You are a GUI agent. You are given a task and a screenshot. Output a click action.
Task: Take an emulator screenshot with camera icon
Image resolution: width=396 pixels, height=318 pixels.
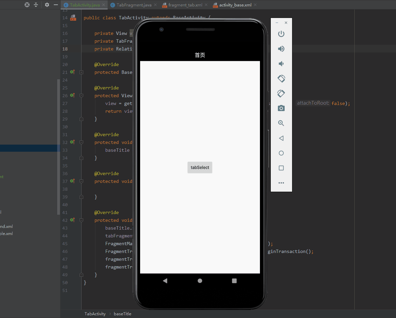click(281, 108)
